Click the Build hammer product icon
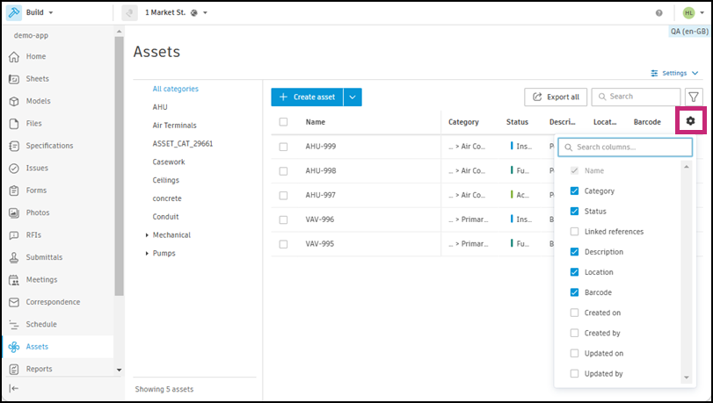Image resolution: width=713 pixels, height=403 pixels. pos(14,12)
